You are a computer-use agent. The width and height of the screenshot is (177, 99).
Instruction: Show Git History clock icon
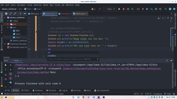[156, 9]
